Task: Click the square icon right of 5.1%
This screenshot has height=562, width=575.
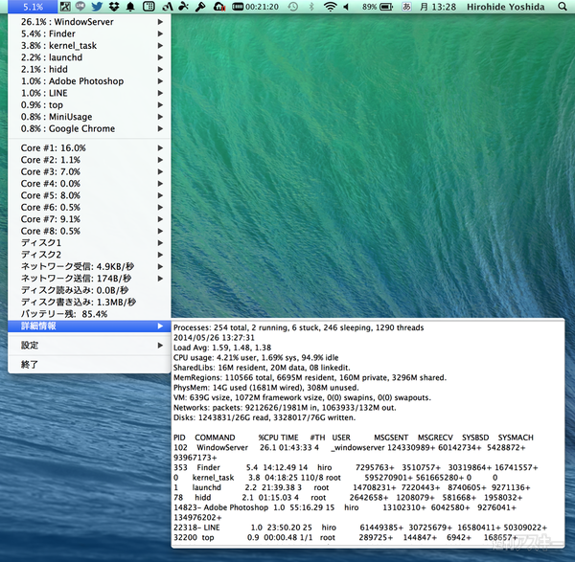Action: 65,7
